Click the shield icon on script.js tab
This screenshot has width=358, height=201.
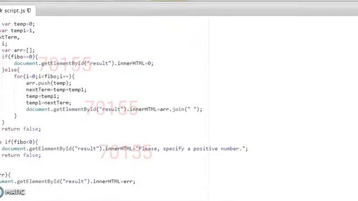point(29,11)
